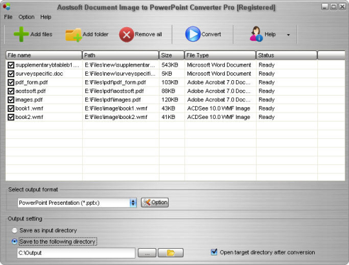The image size is (349, 265).
Task: Select the book2.wmf file name
Action: tap(29, 117)
